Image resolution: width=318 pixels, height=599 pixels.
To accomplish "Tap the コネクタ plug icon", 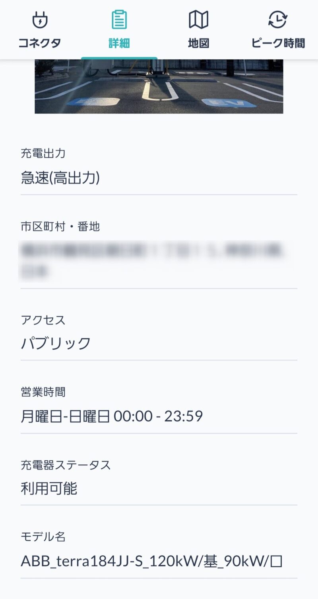I will (40, 20).
